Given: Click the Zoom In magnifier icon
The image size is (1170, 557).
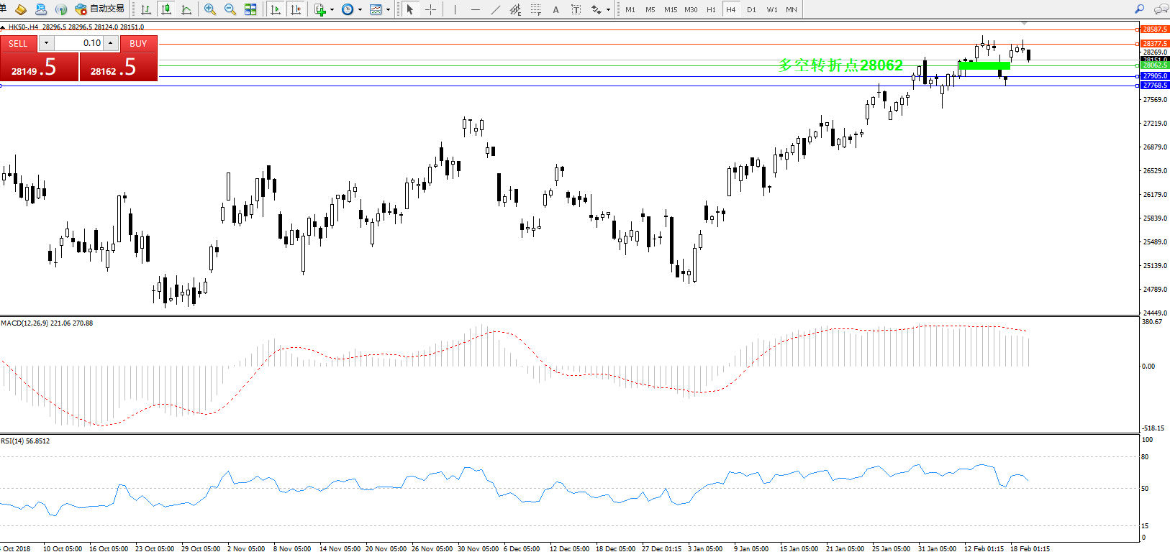Looking at the screenshot, I should (210, 9).
